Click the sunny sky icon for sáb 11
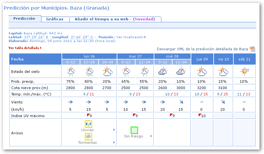Viewport: 264px width, 154px height. pyautogui.click(x=244, y=71)
